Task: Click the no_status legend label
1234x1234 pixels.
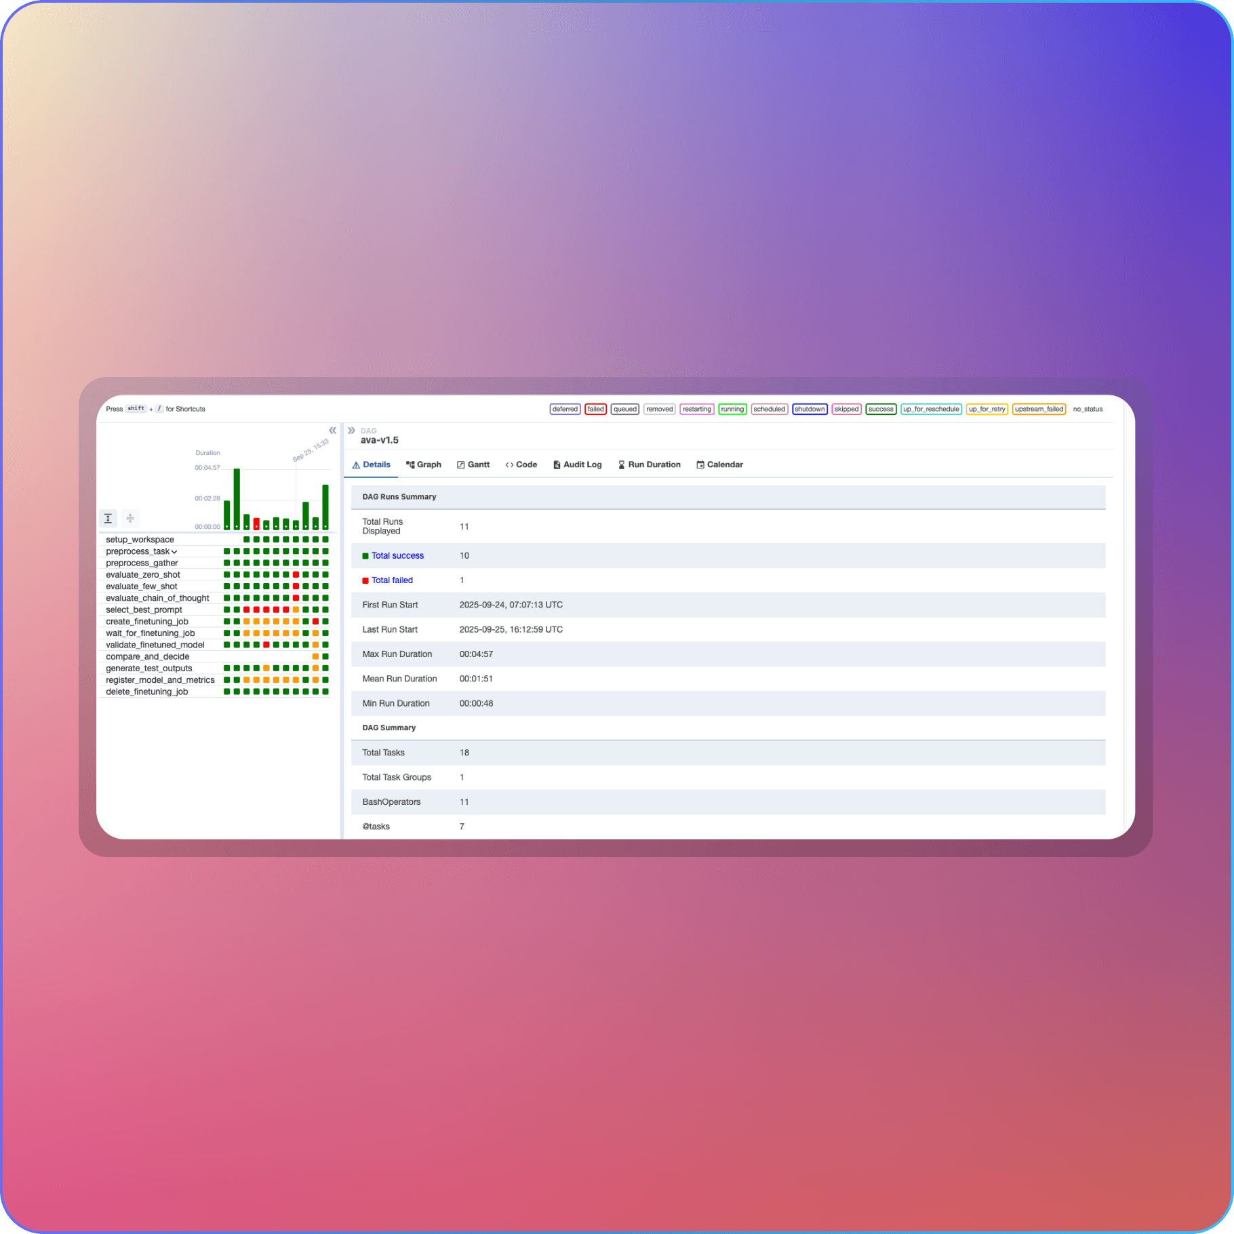Action: [1088, 409]
